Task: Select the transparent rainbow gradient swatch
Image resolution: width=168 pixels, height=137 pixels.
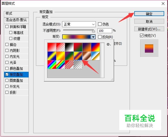Action: [61, 64]
